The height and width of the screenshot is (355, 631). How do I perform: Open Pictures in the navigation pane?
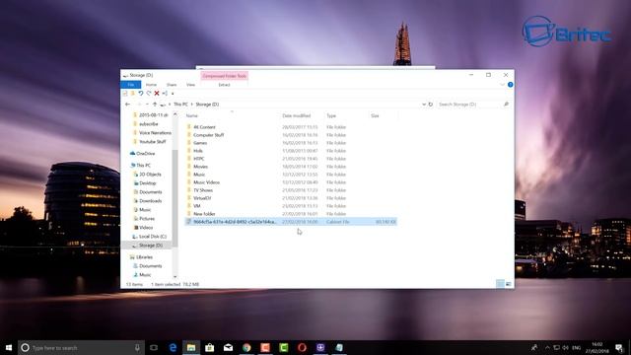pyautogui.click(x=147, y=219)
